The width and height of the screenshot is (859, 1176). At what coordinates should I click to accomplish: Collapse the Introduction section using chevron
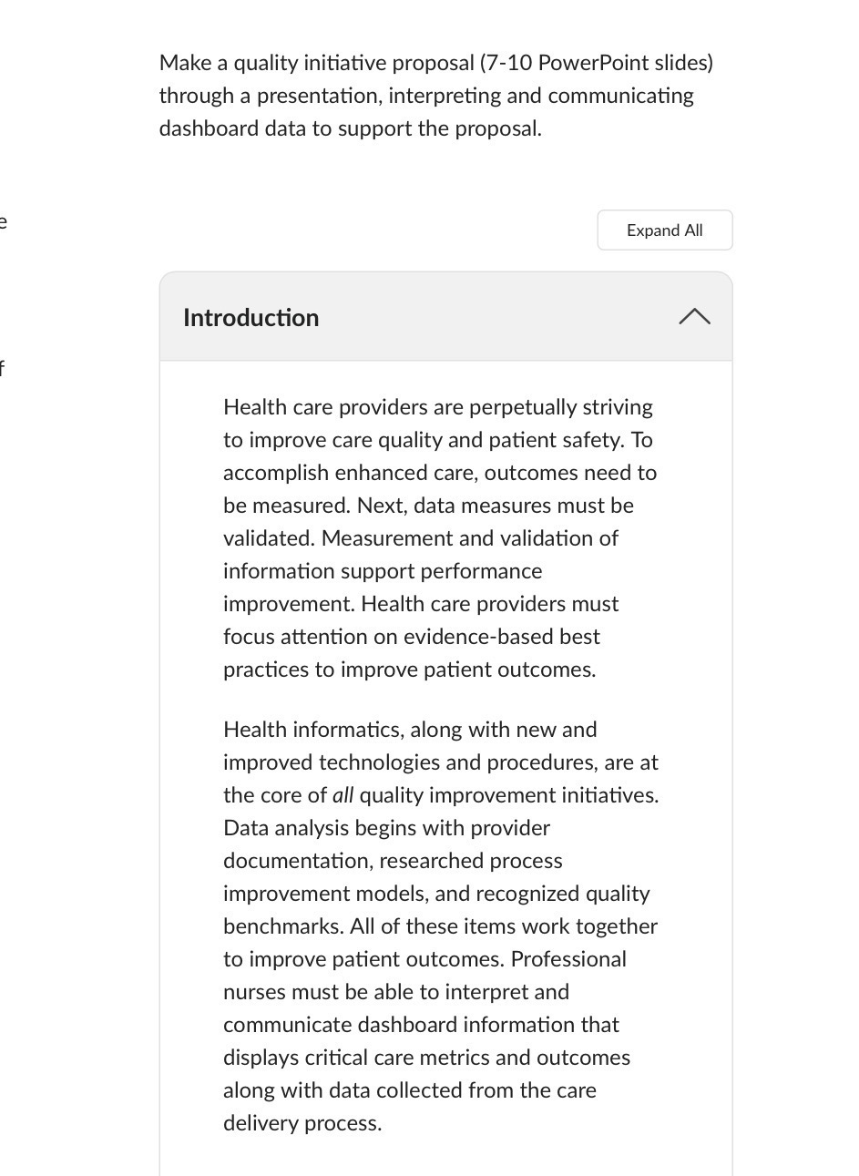(x=694, y=317)
